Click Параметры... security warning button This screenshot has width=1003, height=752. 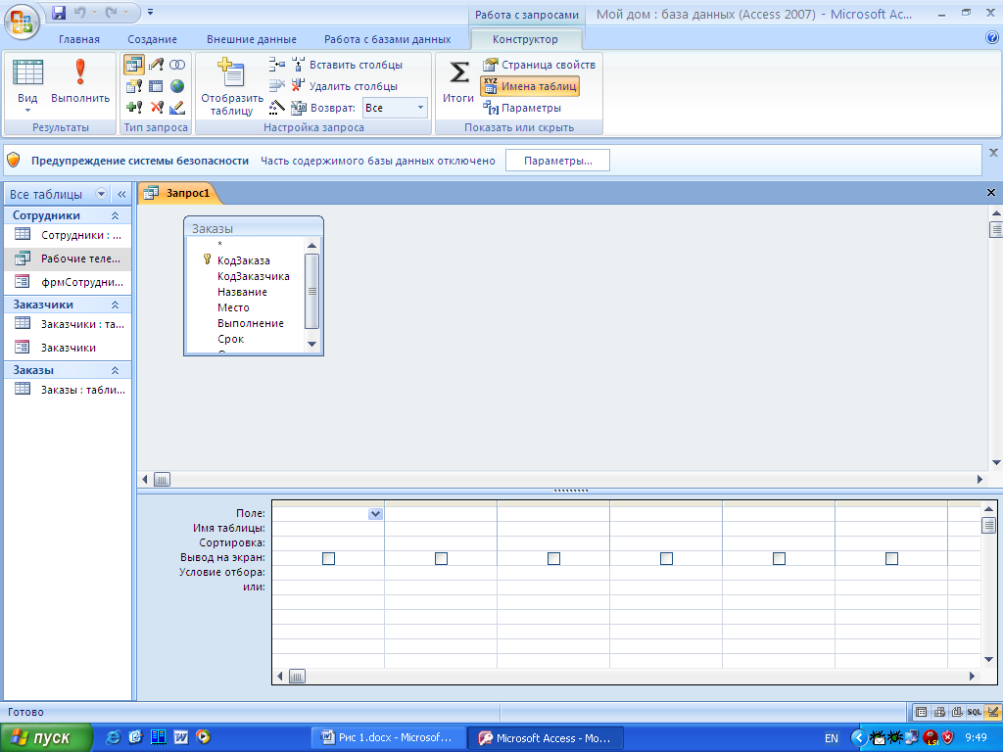pos(557,161)
